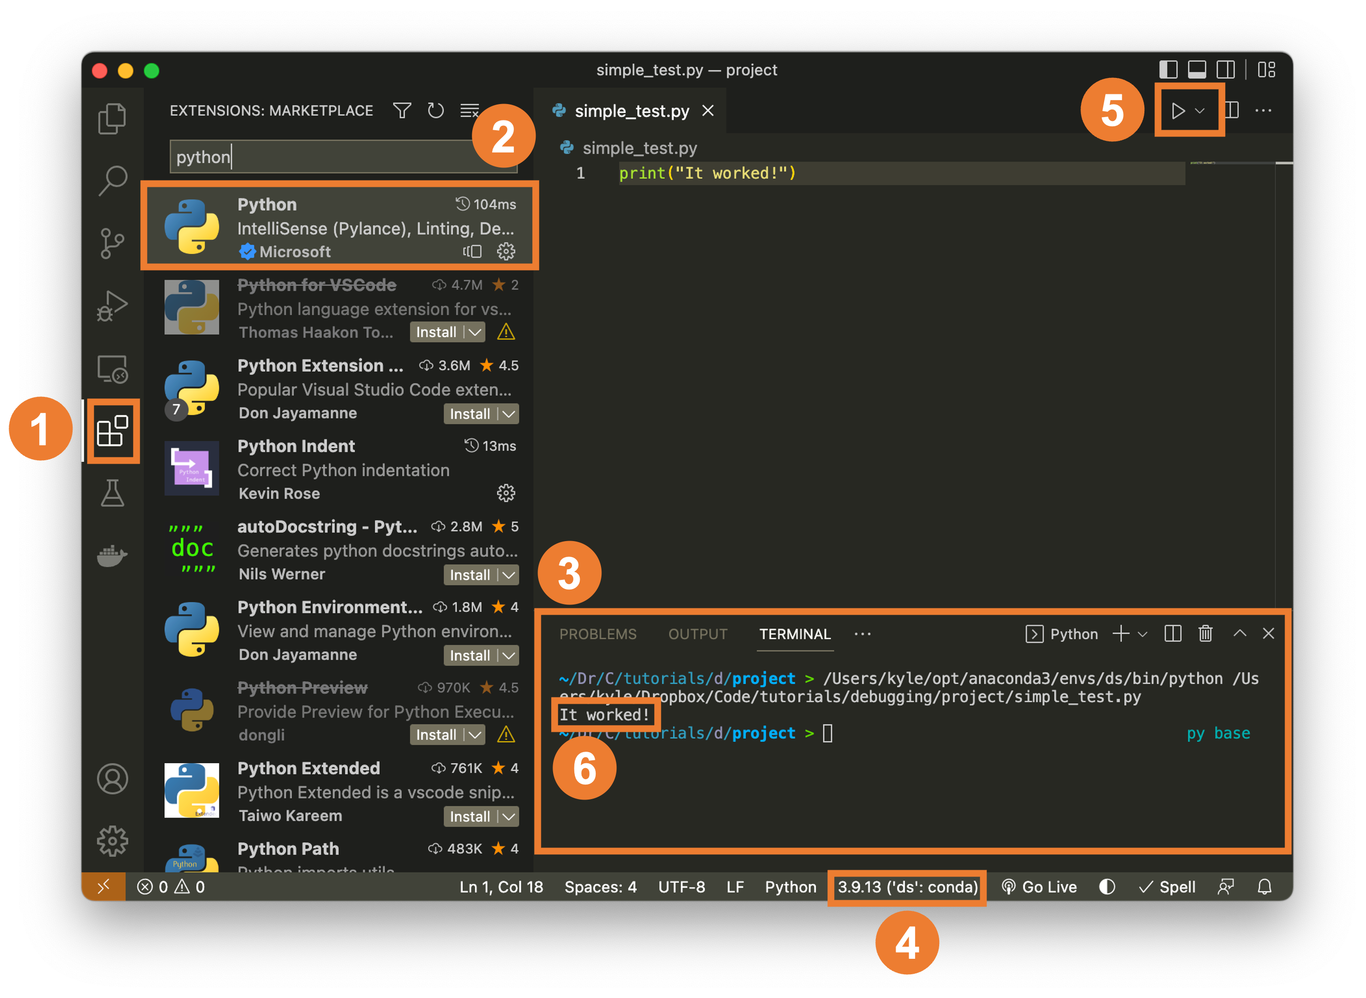Kill the terminal with the trash icon

[1205, 634]
